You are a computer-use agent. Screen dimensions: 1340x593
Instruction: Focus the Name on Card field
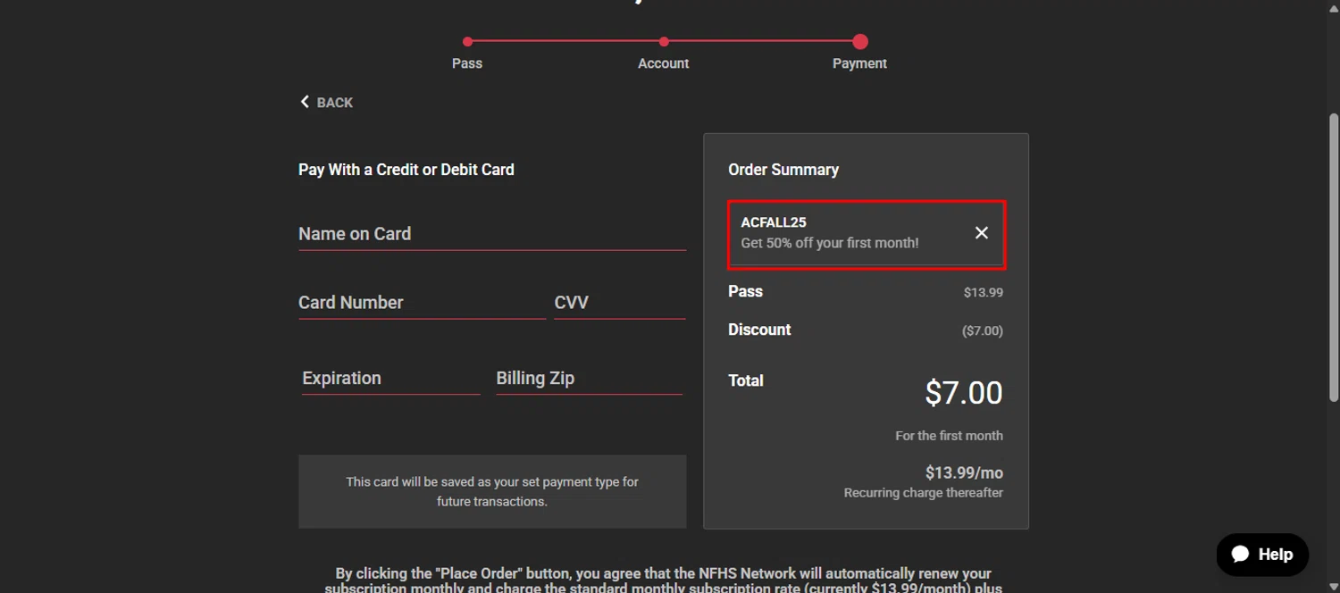coord(491,234)
